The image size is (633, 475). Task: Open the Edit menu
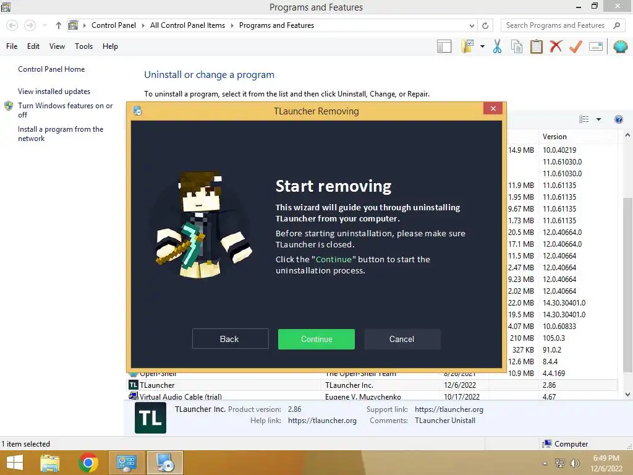tap(33, 46)
